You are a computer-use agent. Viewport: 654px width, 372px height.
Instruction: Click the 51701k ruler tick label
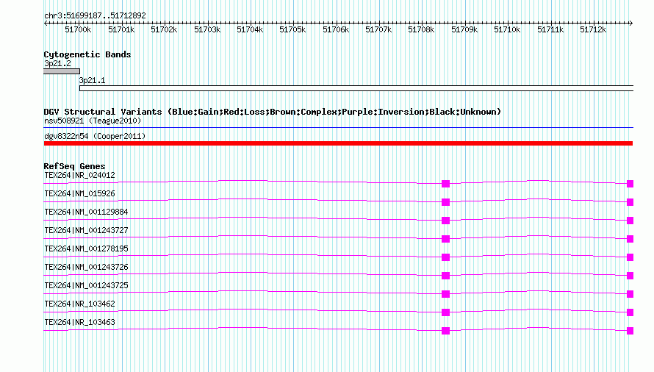(121, 29)
